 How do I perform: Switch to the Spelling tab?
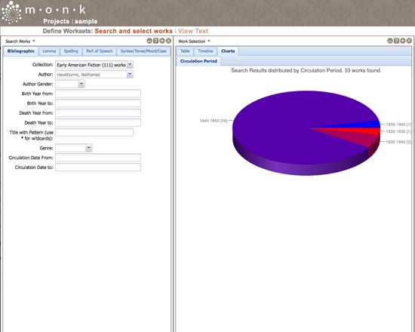[71, 51]
